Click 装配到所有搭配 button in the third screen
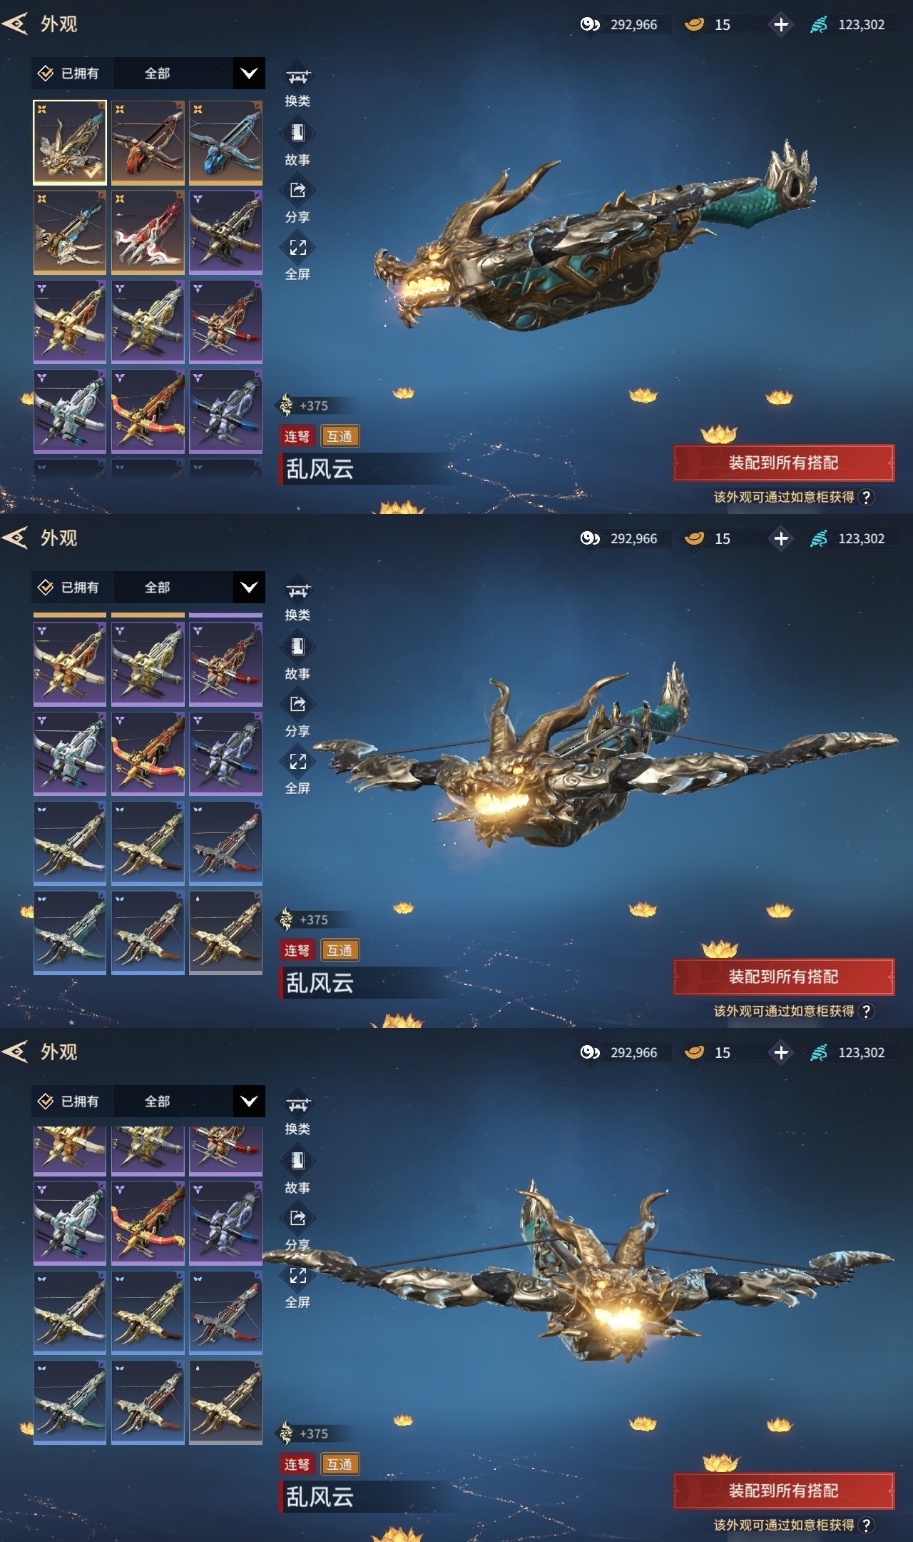This screenshot has width=913, height=1542. 783,1491
